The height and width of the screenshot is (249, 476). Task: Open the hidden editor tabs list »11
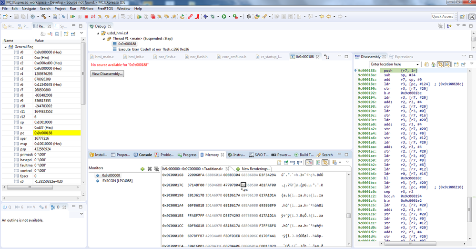coord(327,57)
